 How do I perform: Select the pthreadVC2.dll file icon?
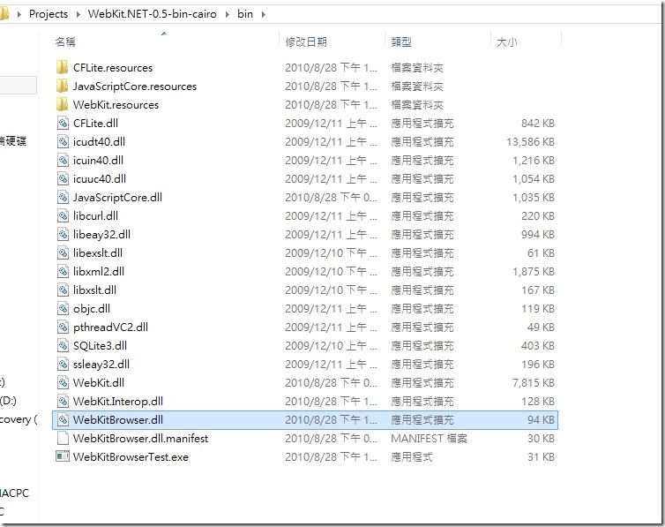(x=63, y=327)
